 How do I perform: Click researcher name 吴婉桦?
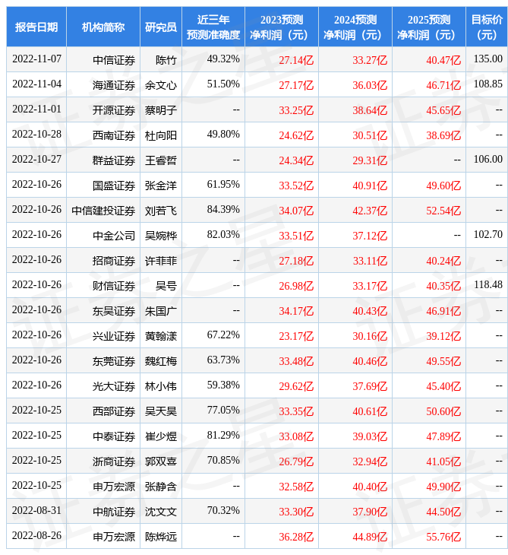(x=161, y=236)
